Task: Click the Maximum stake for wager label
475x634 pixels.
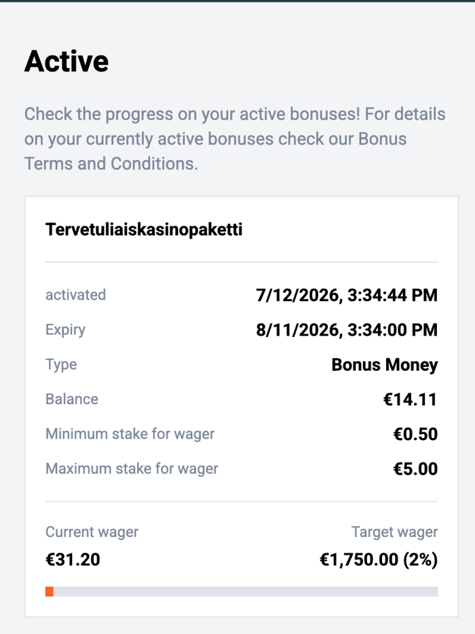Action: point(132,469)
